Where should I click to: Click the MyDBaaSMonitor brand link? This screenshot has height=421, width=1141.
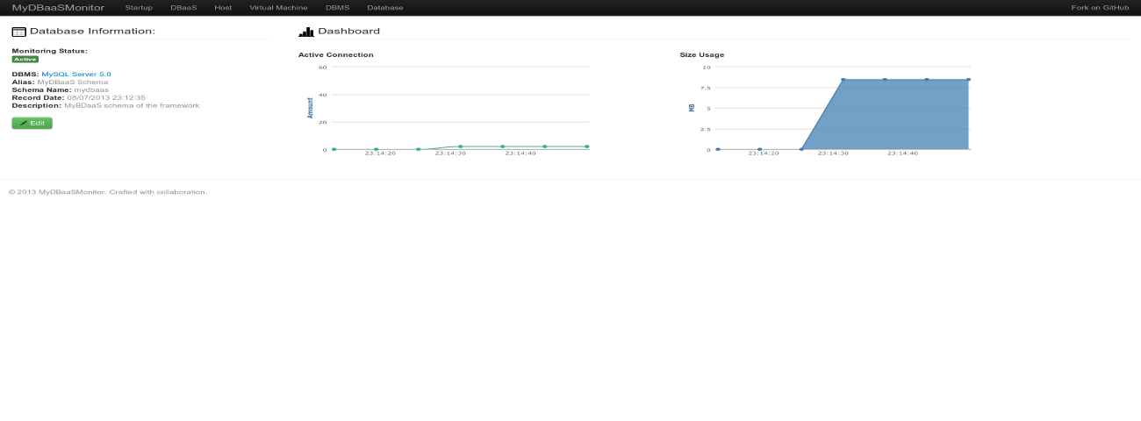click(x=58, y=7)
